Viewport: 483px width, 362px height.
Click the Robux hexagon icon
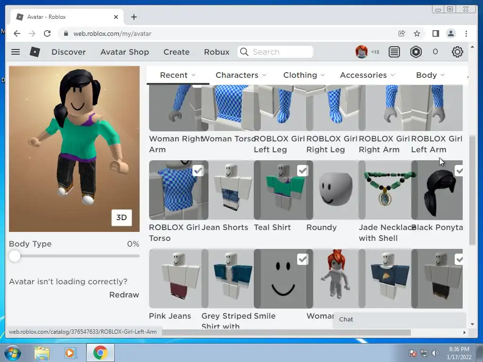416,52
